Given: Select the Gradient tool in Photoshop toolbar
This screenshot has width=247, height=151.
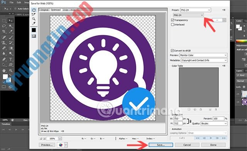Looking at the screenshot, I should click(10, 48).
